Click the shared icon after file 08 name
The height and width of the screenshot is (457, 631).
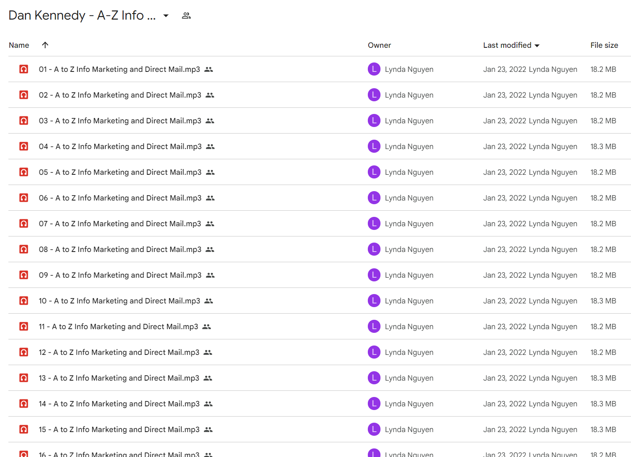tap(210, 250)
